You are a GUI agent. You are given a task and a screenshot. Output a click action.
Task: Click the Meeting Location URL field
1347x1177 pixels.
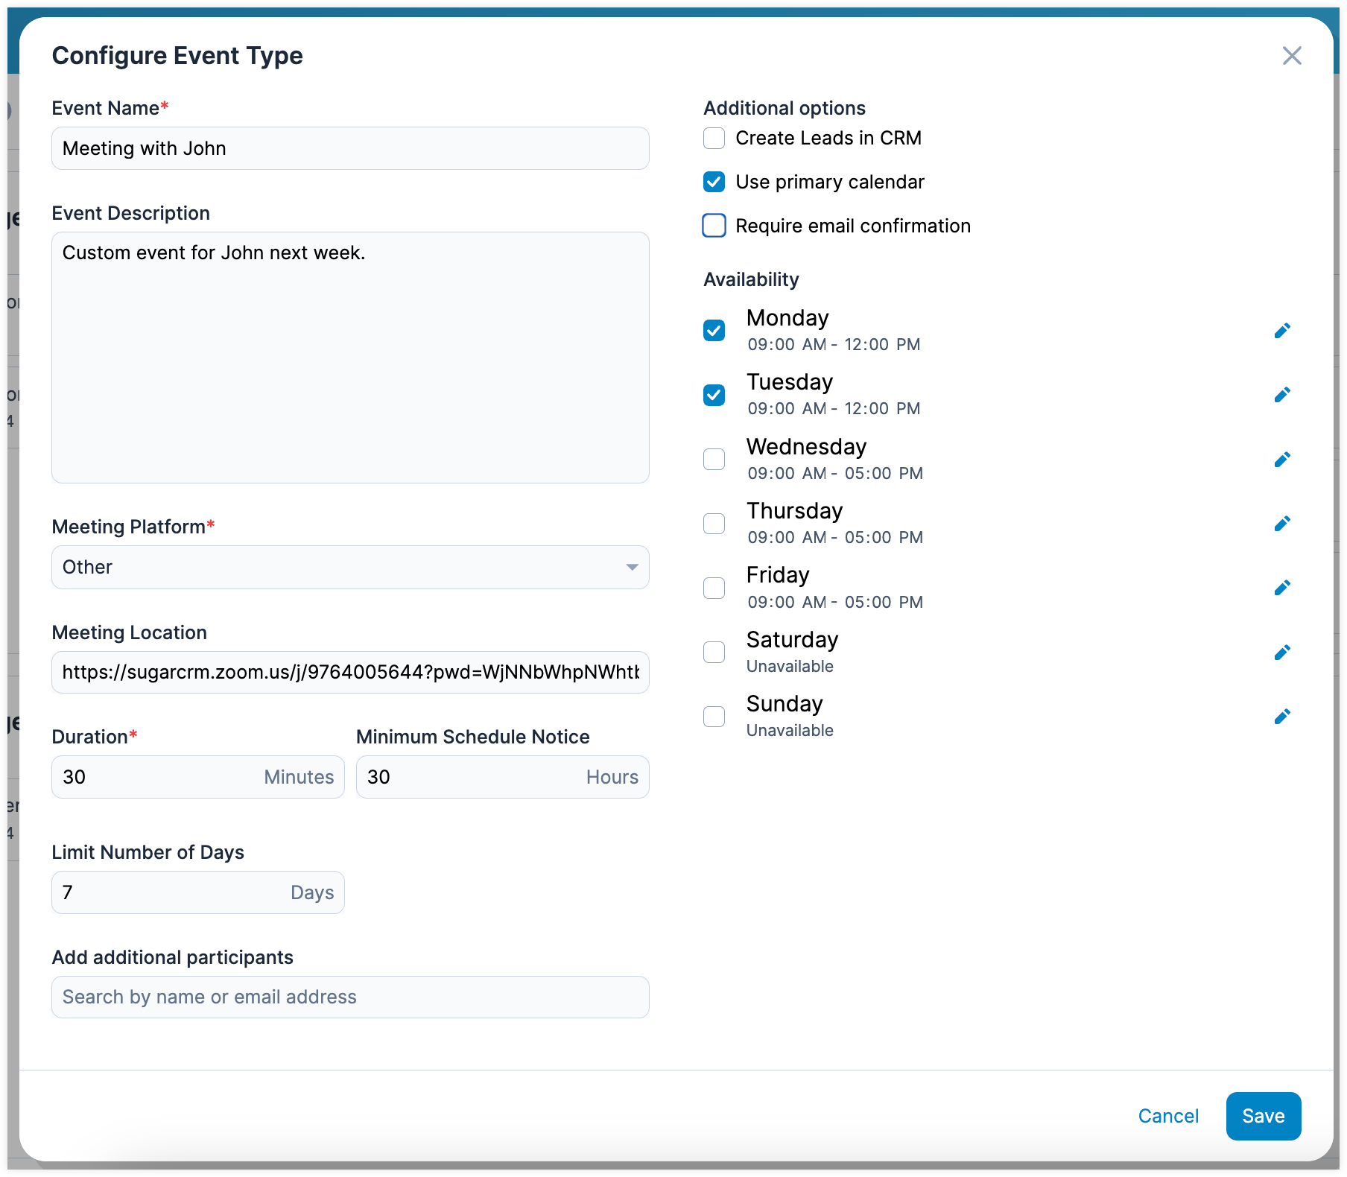pos(350,673)
